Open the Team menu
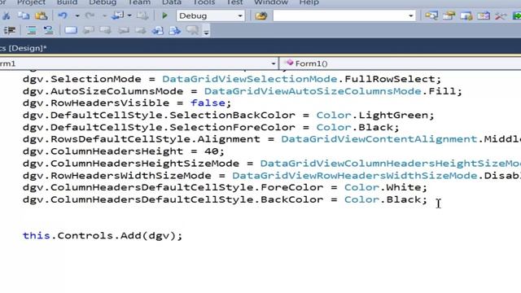This screenshot has height=293, width=521. [x=139, y=2]
